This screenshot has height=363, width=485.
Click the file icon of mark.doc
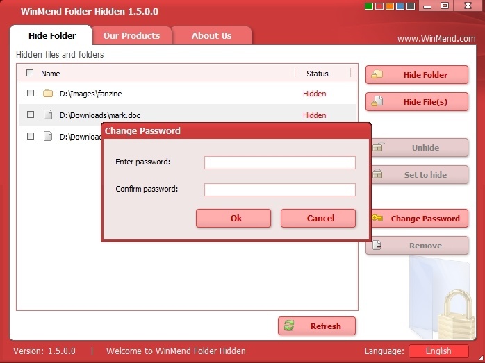48,115
